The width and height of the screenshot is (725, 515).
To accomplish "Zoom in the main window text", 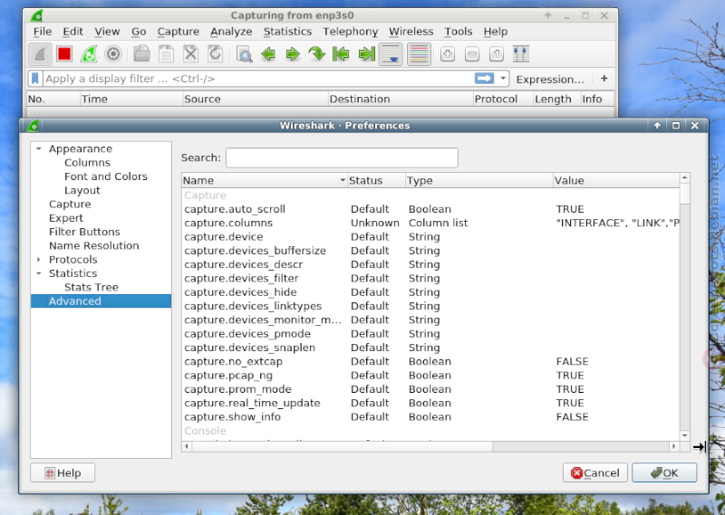I will [447, 54].
